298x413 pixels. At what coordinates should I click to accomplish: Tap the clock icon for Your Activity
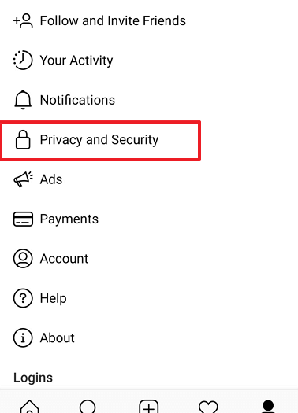pyautogui.click(x=23, y=60)
